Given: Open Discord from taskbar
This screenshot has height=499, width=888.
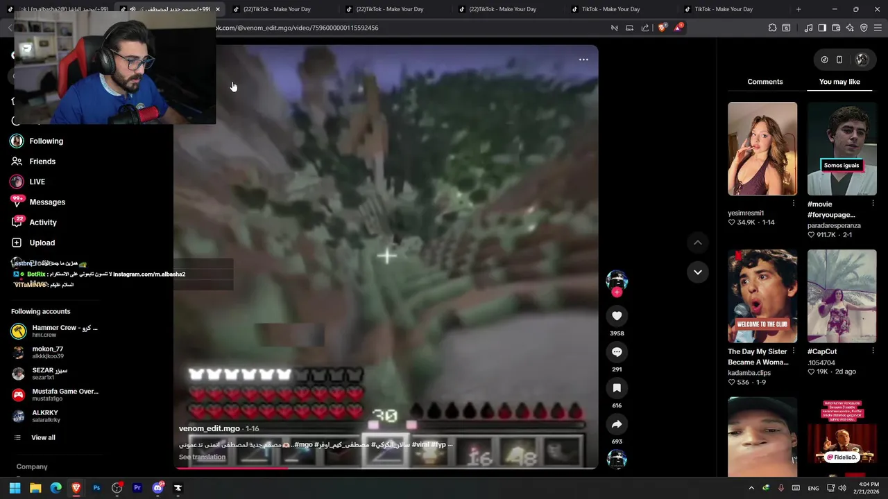Looking at the screenshot, I should 157,488.
